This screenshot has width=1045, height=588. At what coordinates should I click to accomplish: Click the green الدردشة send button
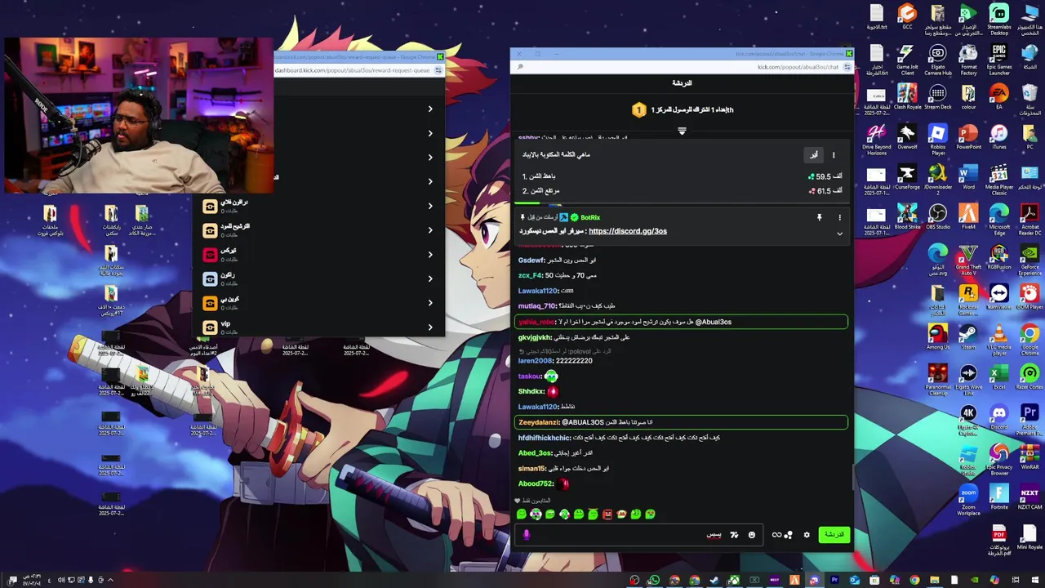pos(834,535)
